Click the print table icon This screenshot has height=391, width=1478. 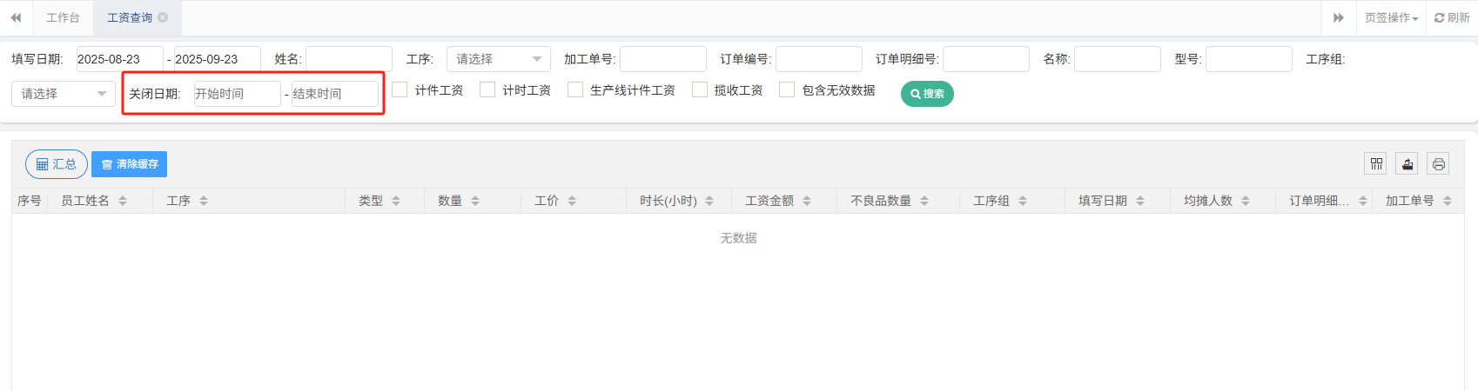1438,164
